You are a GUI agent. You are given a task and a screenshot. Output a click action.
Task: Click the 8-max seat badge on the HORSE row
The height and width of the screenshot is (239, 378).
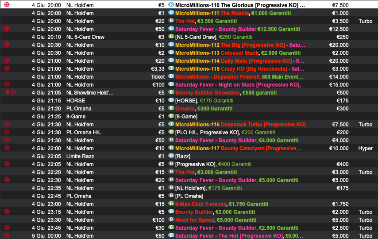171,100
